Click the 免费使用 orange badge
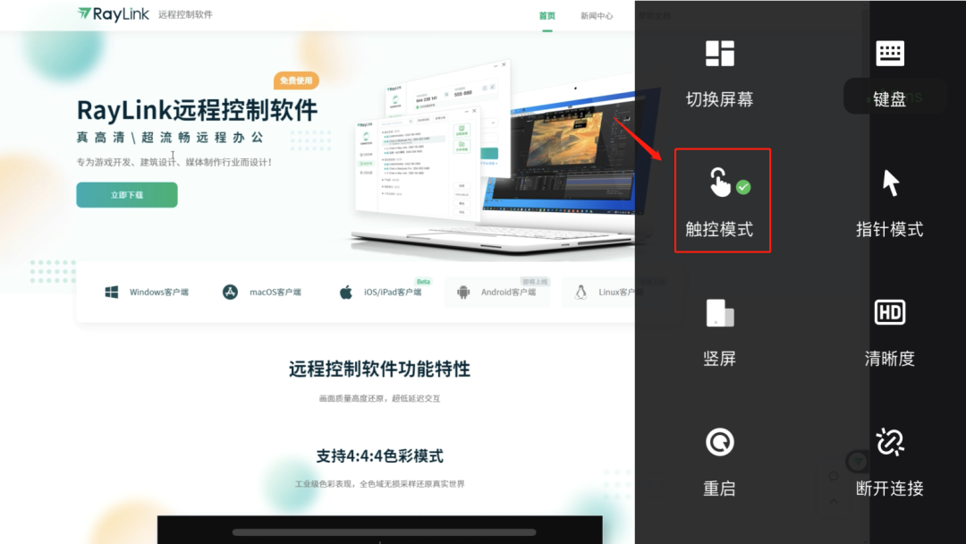The image size is (966, 544). [296, 81]
